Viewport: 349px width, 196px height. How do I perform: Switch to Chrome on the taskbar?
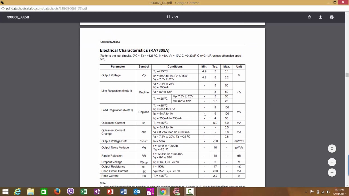pos(163,192)
